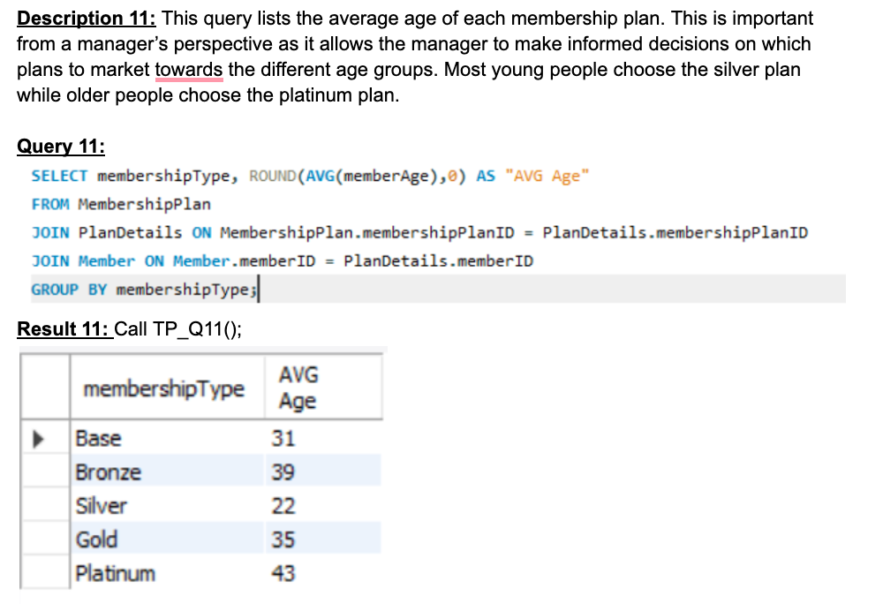883x611 pixels.
Task: Select the average age value 35
Action: point(283,539)
